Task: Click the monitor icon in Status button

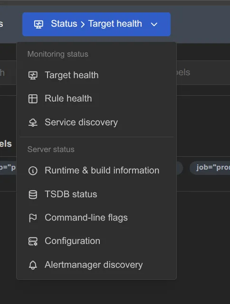Action: click(38, 24)
